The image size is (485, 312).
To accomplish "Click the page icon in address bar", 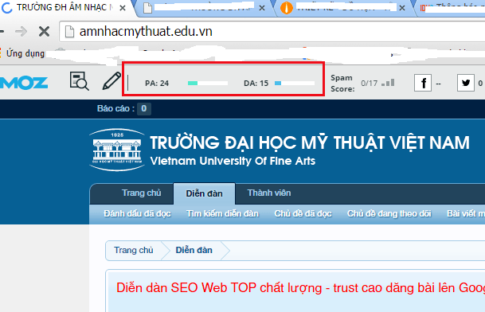I will click(69, 32).
